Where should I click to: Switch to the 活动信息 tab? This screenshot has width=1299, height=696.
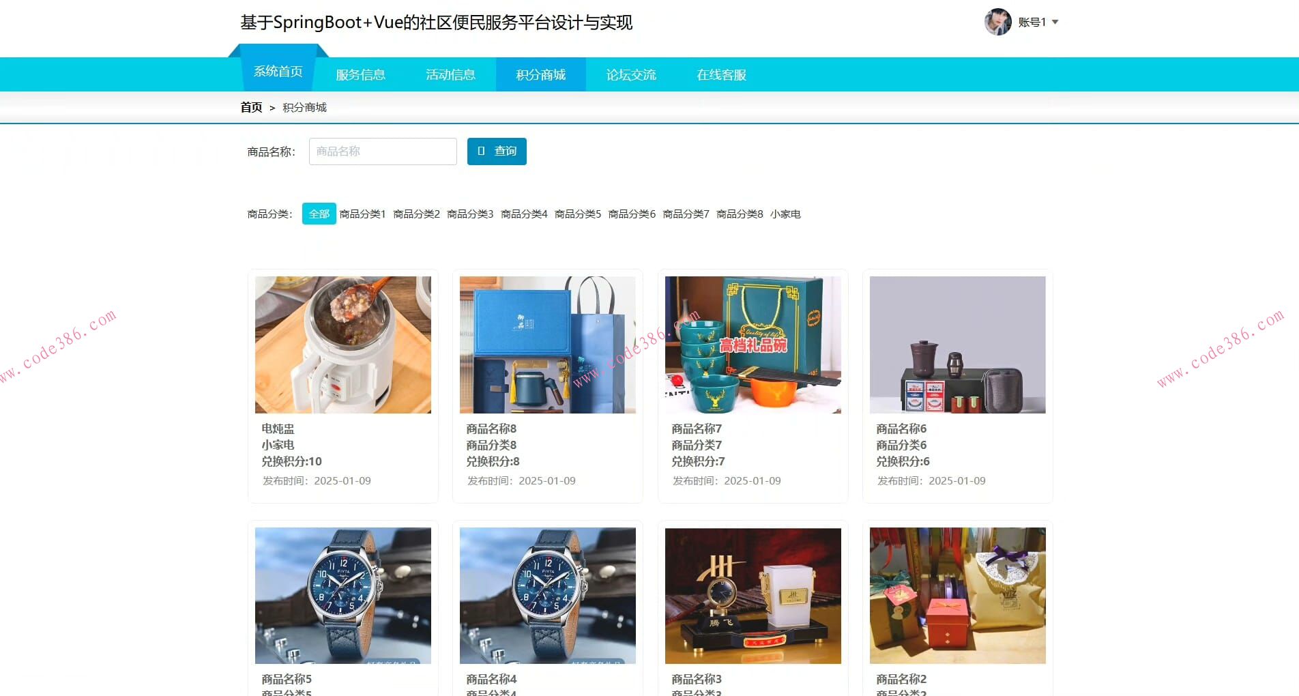pyautogui.click(x=451, y=74)
